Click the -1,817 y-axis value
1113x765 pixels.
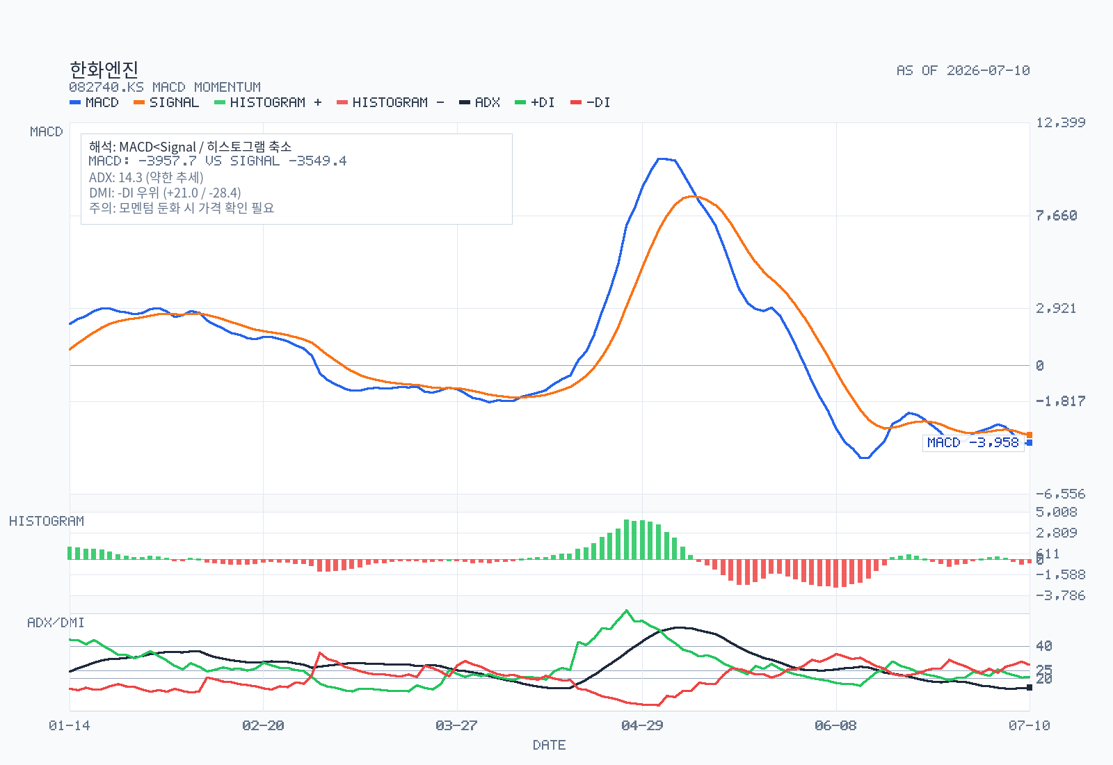[x=1061, y=401]
